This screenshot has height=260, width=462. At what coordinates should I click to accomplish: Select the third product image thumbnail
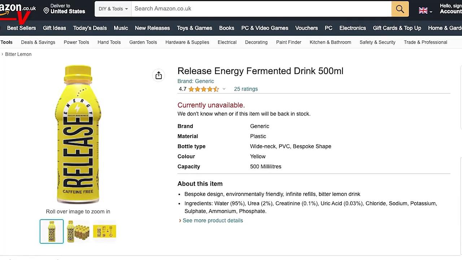[104, 231]
